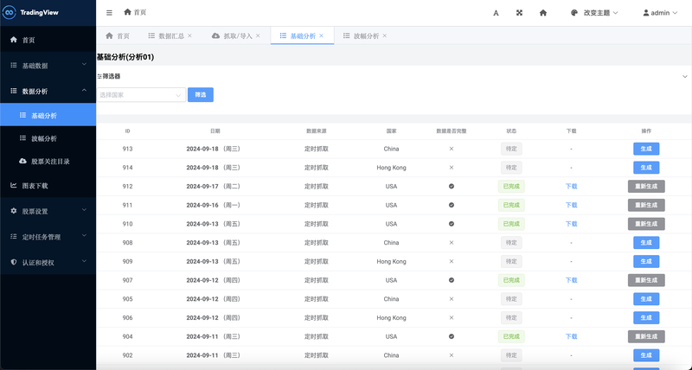
Task: Click the 数据是否完整 column header
Action: [x=452, y=131]
